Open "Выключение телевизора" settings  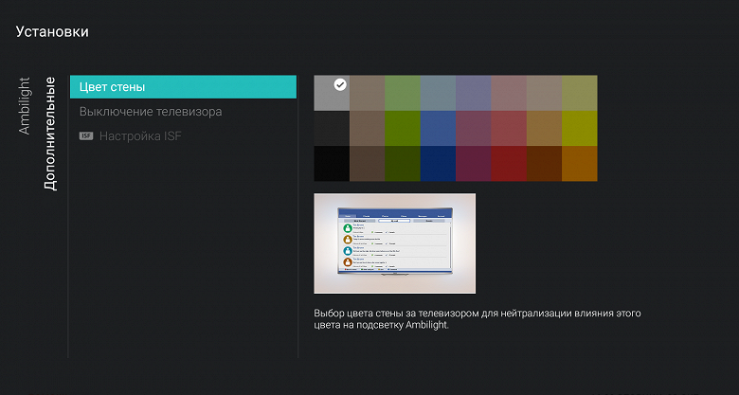pyautogui.click(x=151, y=112)
